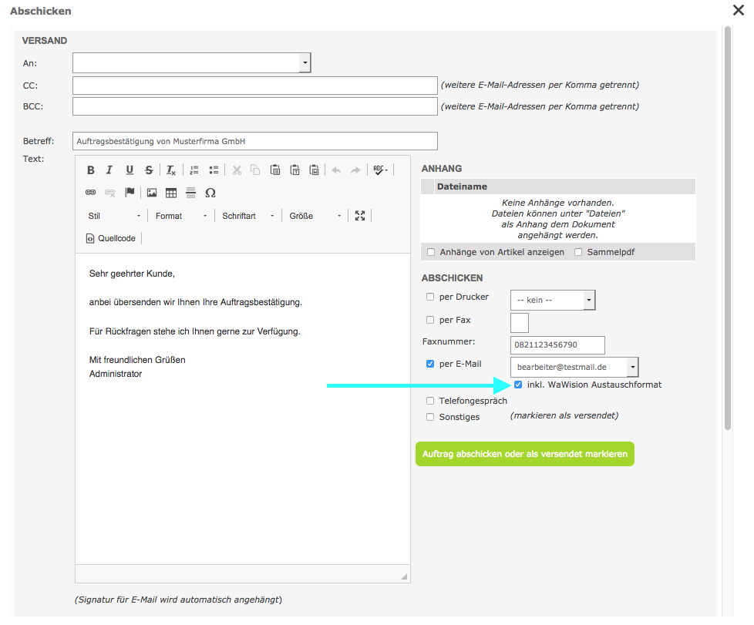This screenshot has height=625, width=754.
Task: Maximize the text editor
Action: point(360,216)
